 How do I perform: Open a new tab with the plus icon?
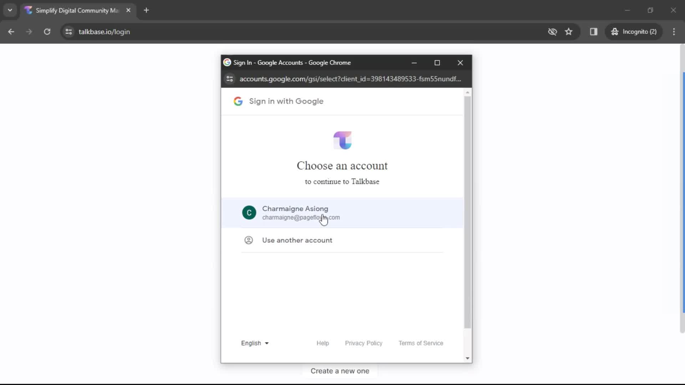146,10
